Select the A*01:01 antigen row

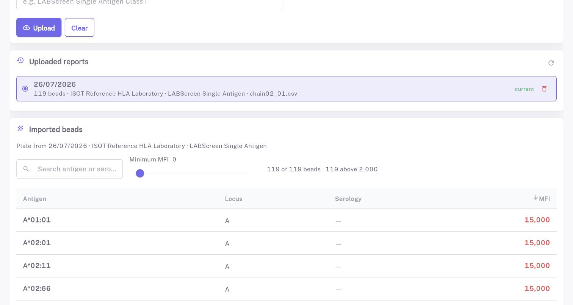pos(286,220)
